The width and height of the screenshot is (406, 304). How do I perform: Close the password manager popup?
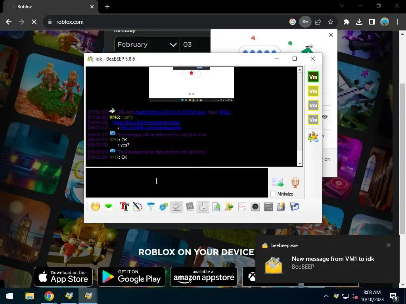pos(331,35)
